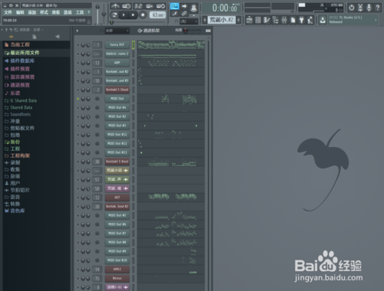Start playback with the play button
Image resolution: width=384 pixels, height=291 pixels.
click(x=124, y=15)
